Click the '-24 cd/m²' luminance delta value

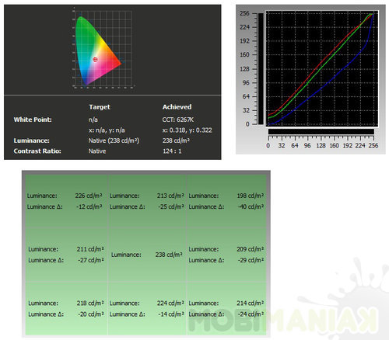(251, 314)
